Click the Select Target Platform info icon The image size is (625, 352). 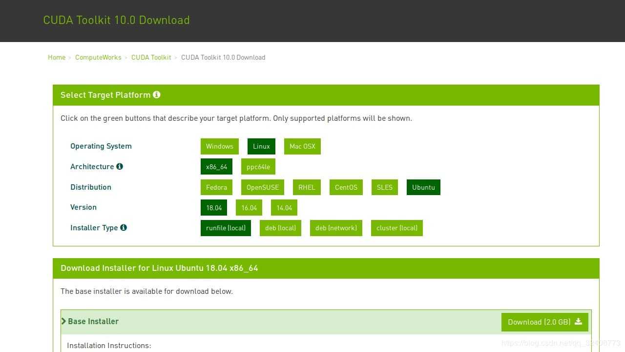point(157,95)
